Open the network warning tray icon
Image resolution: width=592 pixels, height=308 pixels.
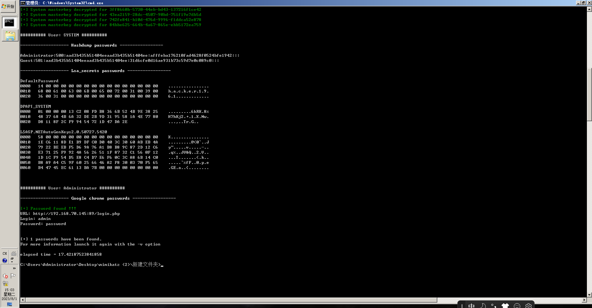[5, 283]
